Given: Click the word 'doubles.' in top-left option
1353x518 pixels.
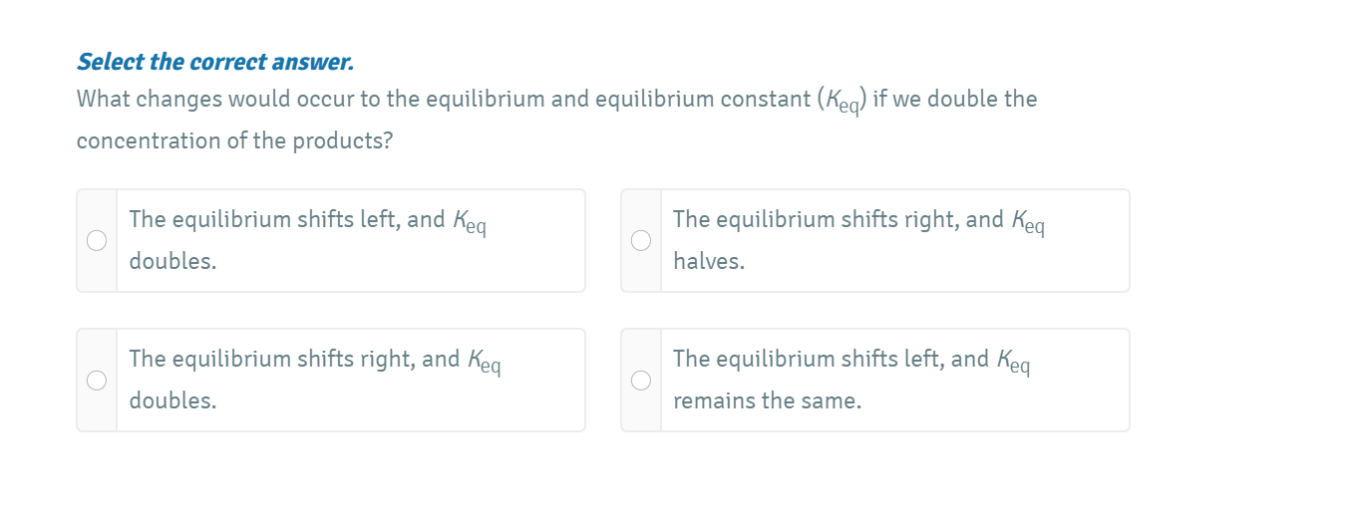Looking at the screenshot, I should 172,262.
